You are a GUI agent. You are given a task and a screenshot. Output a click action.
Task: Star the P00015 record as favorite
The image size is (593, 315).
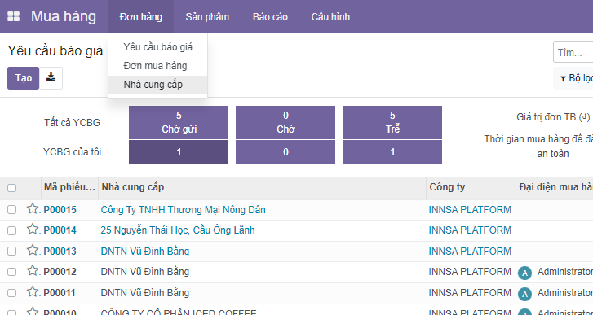pos(33,209)
